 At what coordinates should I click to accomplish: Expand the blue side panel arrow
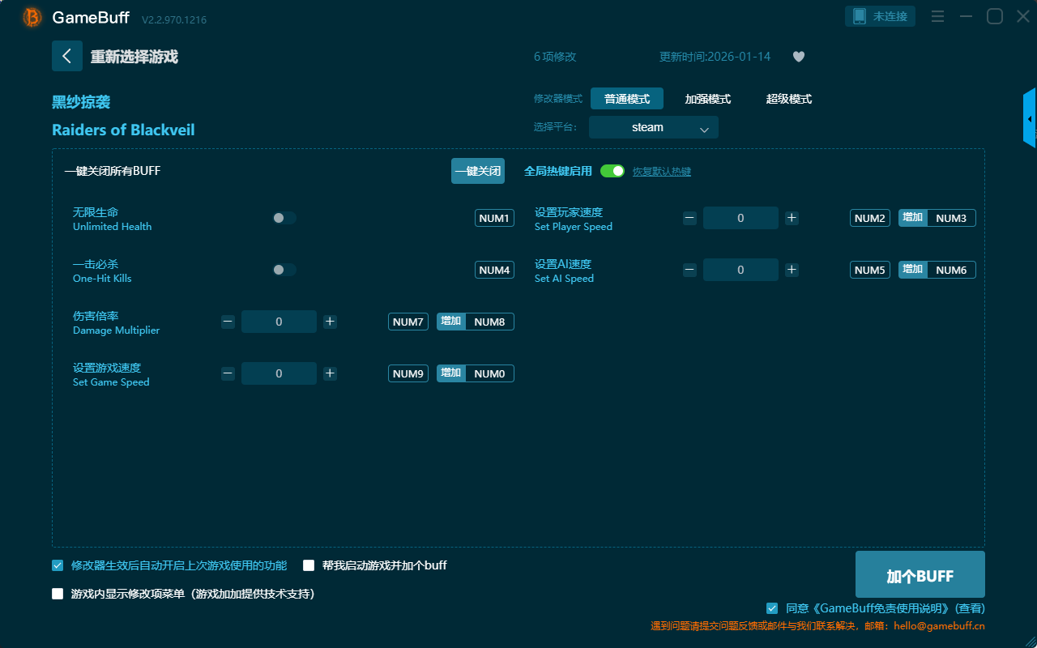tap(1030, 119)
